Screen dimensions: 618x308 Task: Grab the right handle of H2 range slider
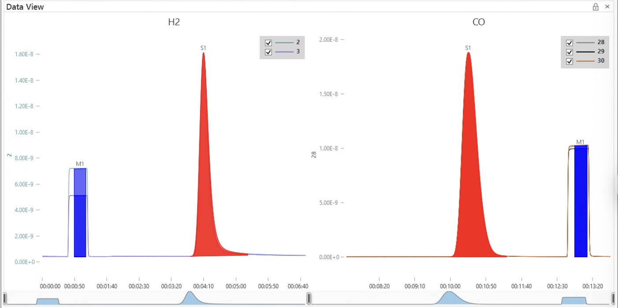309,299
